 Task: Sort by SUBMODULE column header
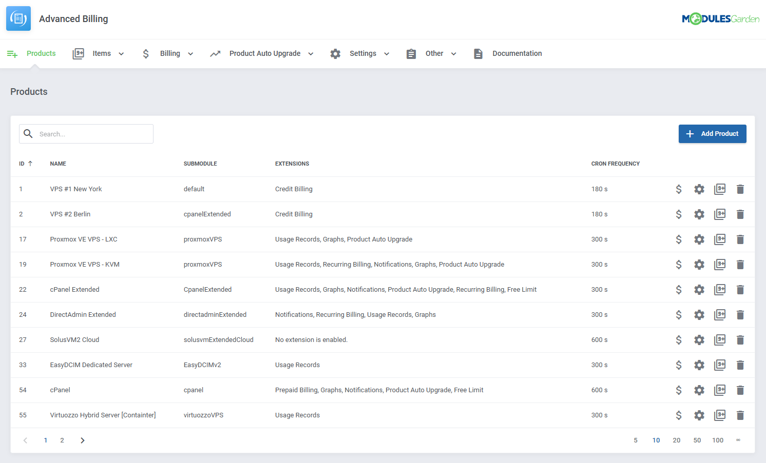click(x=200, y=164)
